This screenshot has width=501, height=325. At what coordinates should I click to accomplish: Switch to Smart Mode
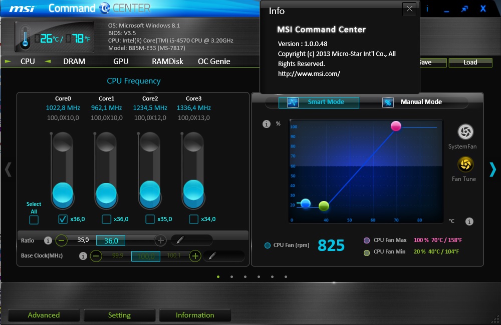pos(319,102)
